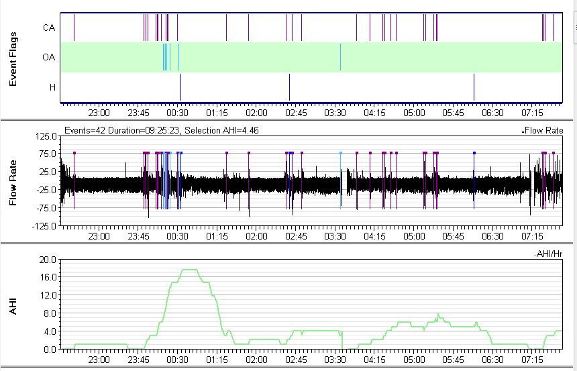This screenshot has width=577, height=371.
Task: Click the first CA flag before 23:00
Action: pyautogui.click(x=74, y=28)
